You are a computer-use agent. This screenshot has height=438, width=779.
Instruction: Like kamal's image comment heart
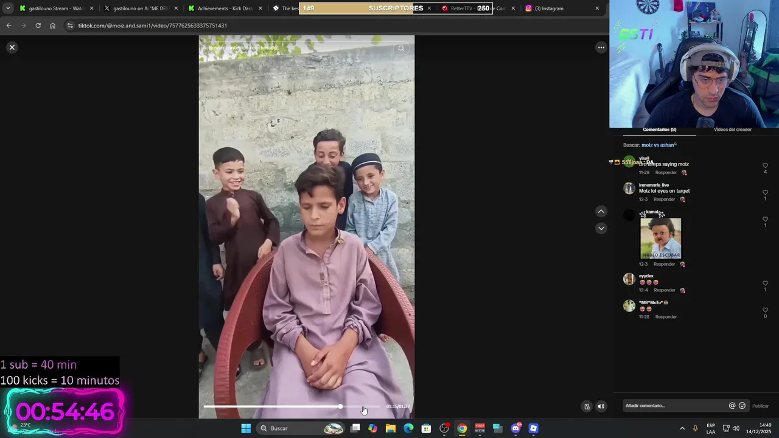(765, 219)
